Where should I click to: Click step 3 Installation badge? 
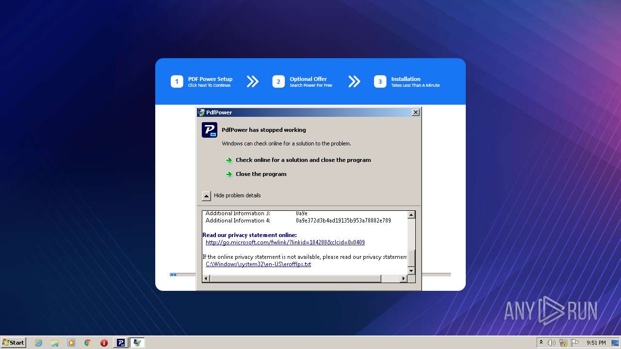point(380,81)
